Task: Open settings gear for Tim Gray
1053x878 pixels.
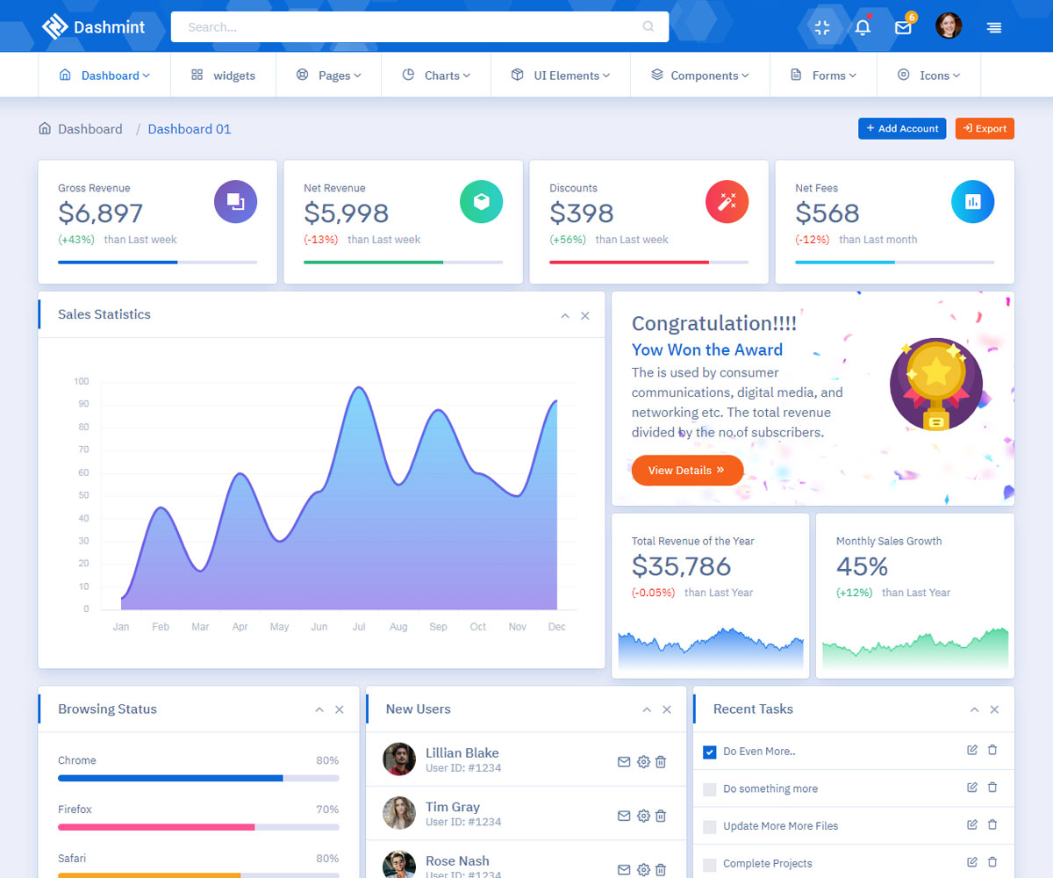Action: [643, 817]
